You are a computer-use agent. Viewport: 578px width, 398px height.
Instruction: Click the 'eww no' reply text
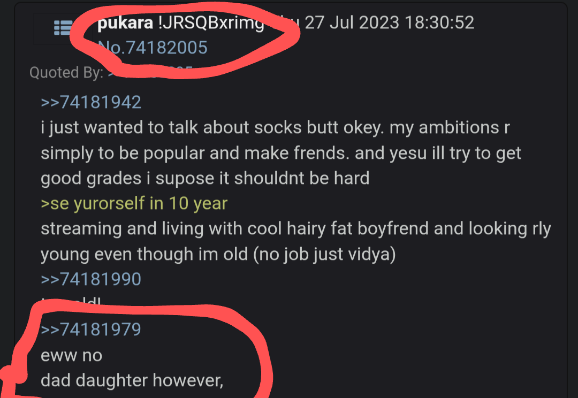[72, 355]
